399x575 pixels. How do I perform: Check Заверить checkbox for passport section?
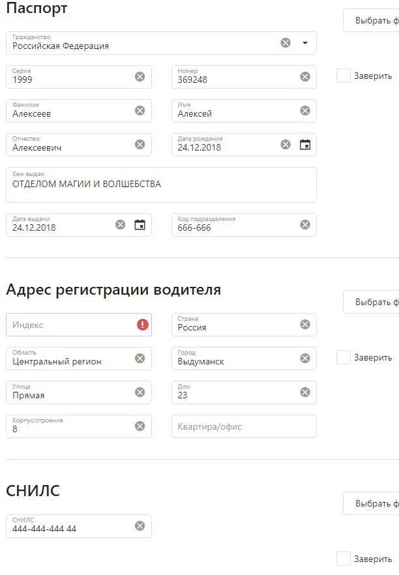pyautogui.click(x=344, y=76)
